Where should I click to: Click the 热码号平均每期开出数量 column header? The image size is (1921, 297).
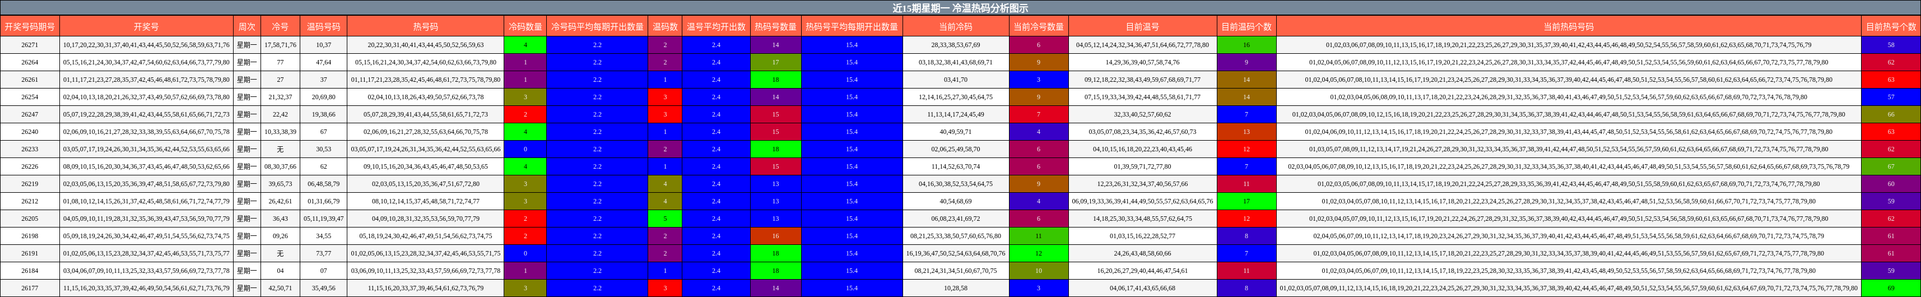(852, 27)
